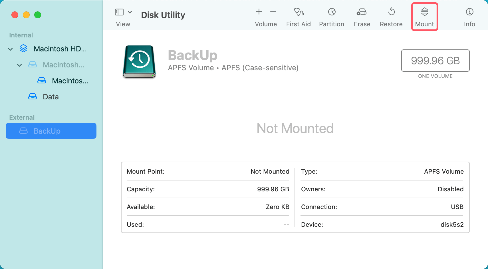Click the Erase drive icon
Image resolution: width=488 pixels, height=269 pixels.
pos(362,12)
